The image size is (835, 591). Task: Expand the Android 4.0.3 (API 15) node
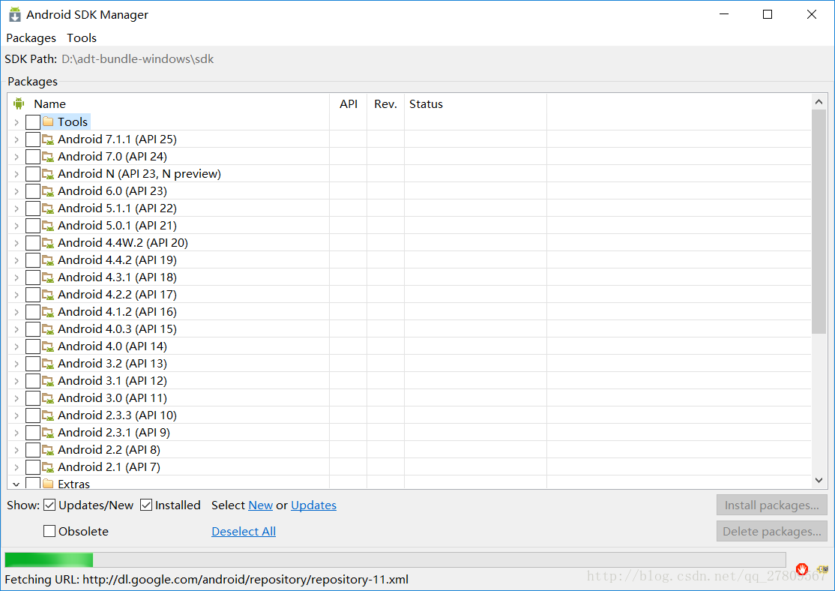pos(16,328)
